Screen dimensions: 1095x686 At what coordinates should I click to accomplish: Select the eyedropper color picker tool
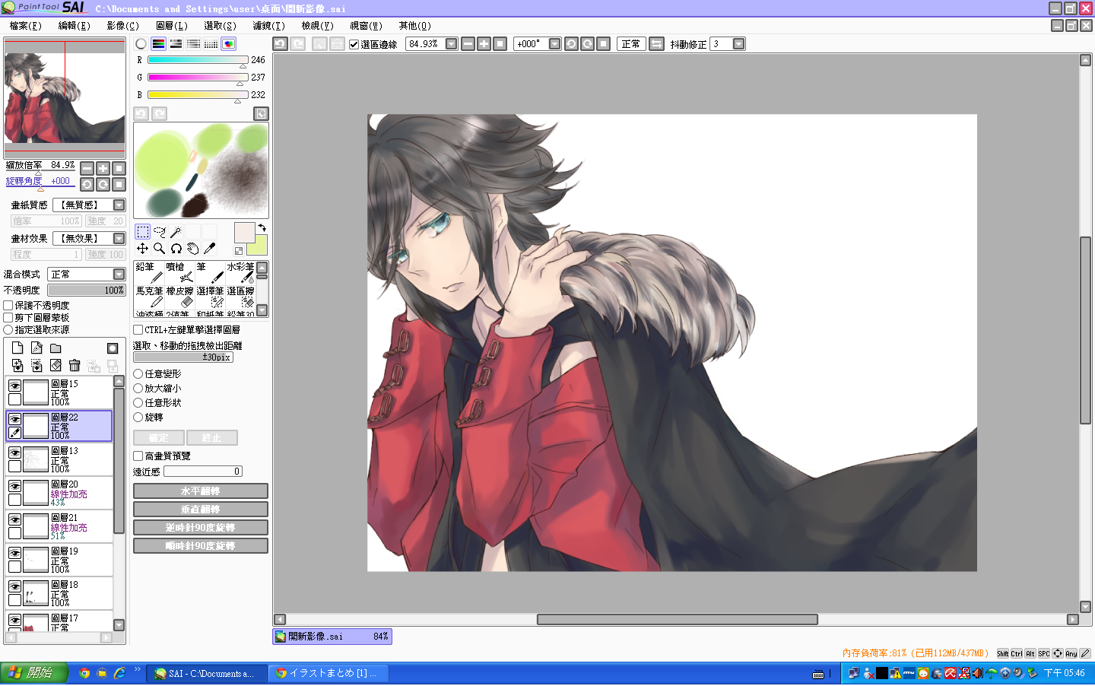click(x=209, y=248)
